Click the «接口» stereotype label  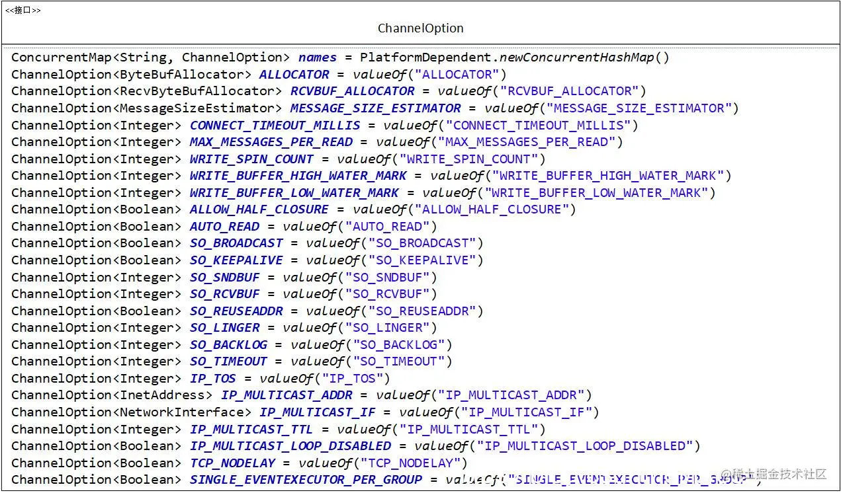point(23,10)
